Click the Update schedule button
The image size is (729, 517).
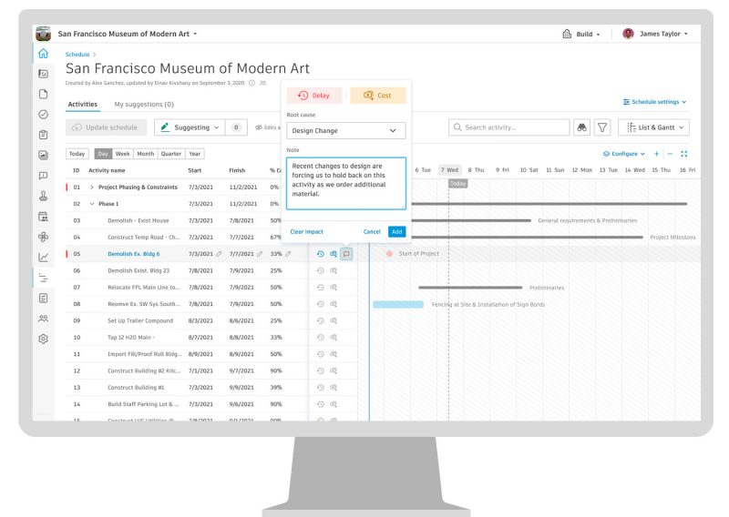(106, 127)
